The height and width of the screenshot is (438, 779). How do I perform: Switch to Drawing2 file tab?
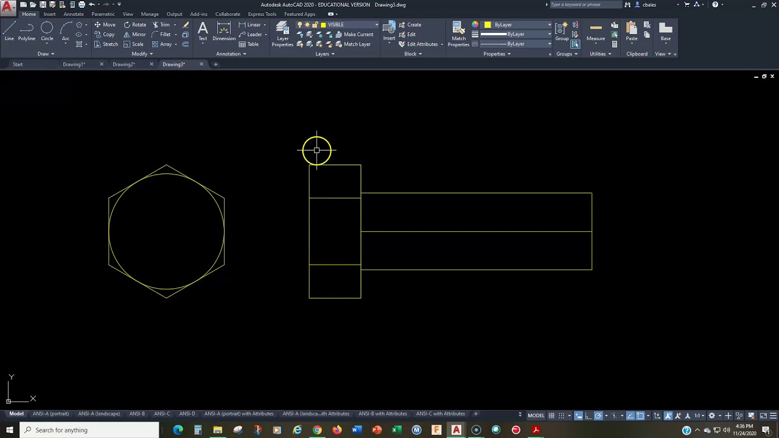click(x=124, y=64)
